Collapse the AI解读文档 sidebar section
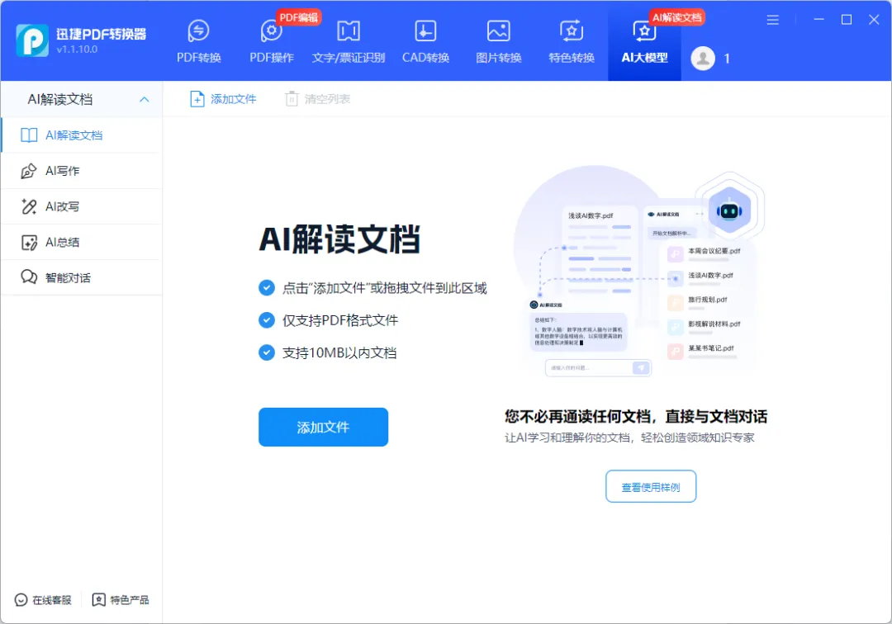892x624 pixels. [145, 99]
